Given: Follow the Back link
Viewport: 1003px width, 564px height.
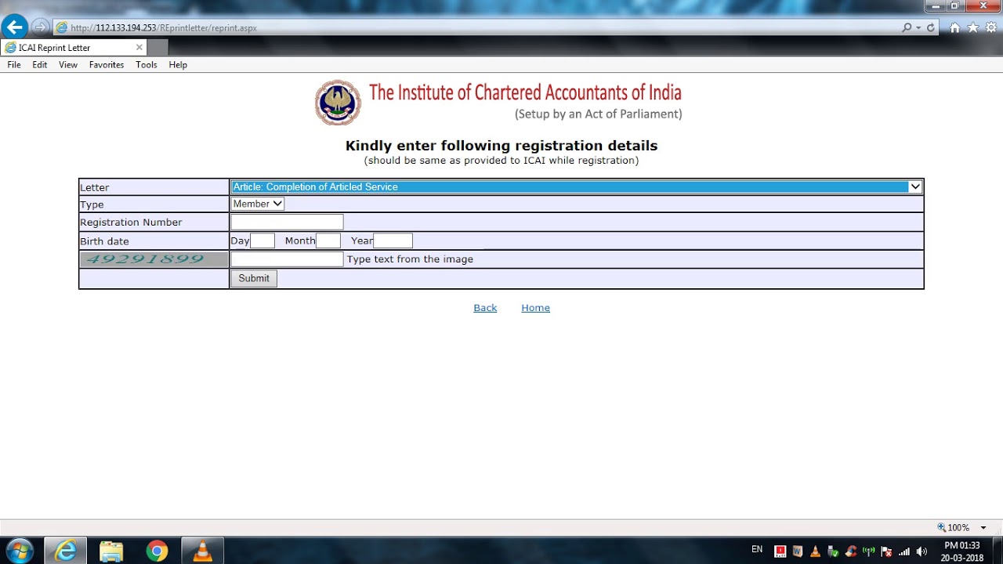Looking at the screenshot, I should [485, 308].
